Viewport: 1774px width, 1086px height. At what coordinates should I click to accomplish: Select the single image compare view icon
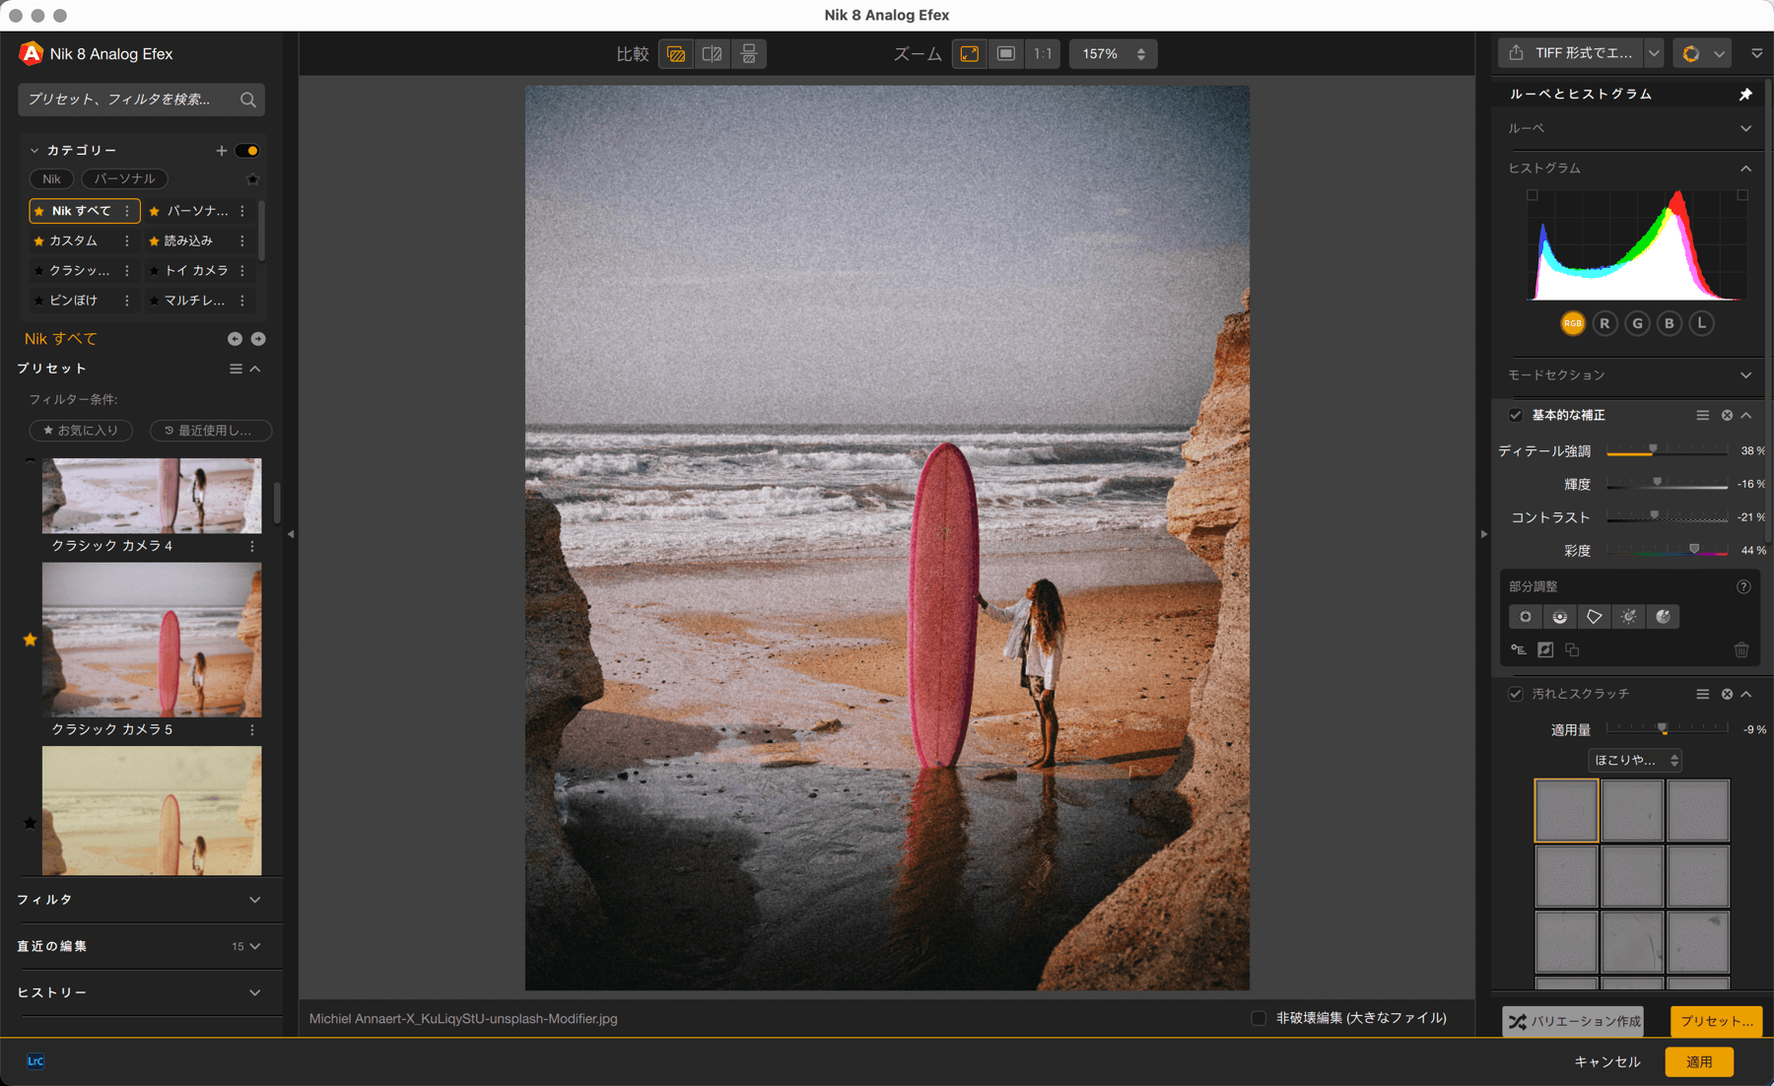pyautogui.click(x=676, y=54)
